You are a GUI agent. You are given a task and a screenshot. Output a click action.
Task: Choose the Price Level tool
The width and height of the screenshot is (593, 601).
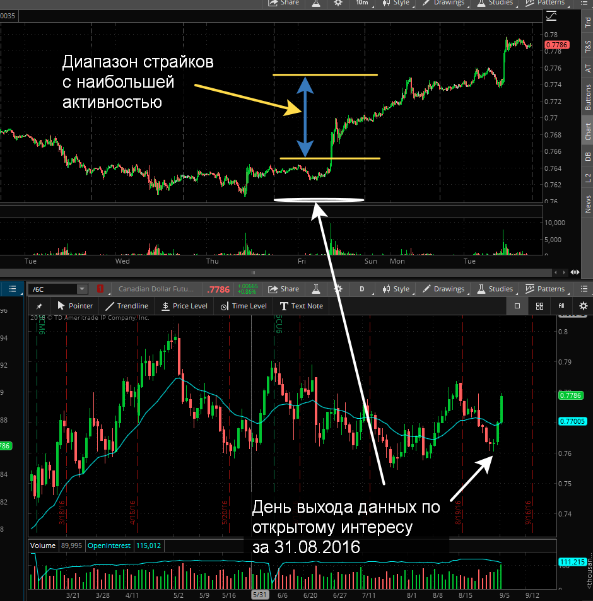pyautogui.click(x=184, y=306)
